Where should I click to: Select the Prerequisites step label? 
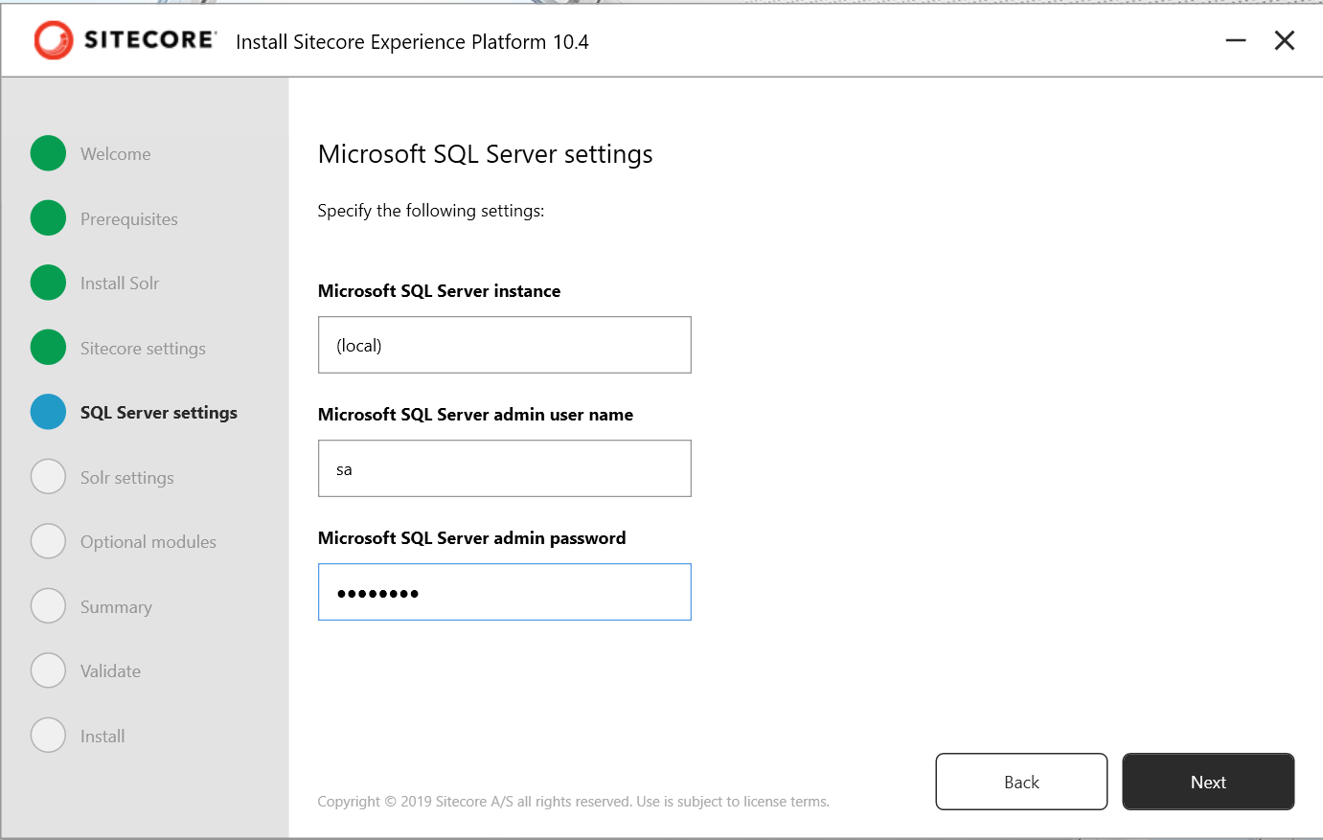tap(129, 219)
